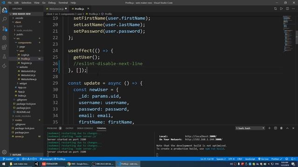
Task: Click CRLF end of line setting
Action: [240, 159]
